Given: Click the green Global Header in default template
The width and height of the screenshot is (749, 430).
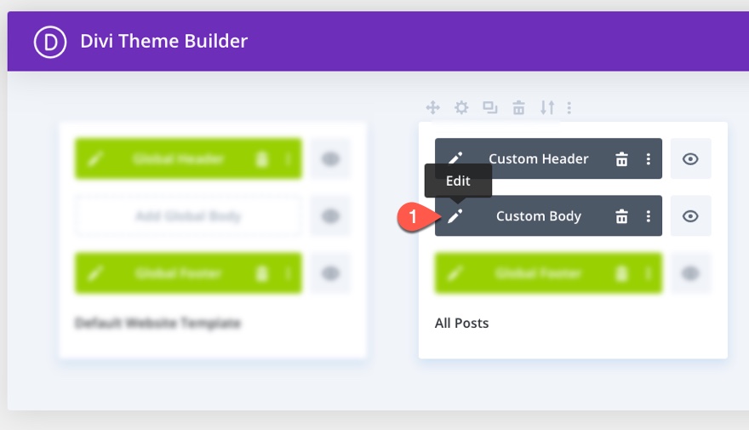Looking at the screenshot, I should pos(188,158).
